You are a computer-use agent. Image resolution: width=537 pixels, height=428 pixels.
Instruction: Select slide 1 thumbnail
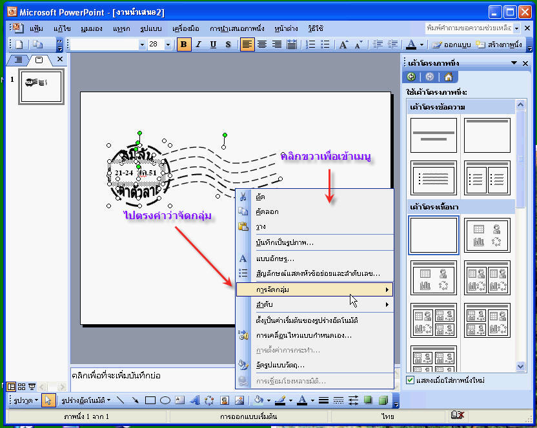pyautogui.click(x=41, y=86)
